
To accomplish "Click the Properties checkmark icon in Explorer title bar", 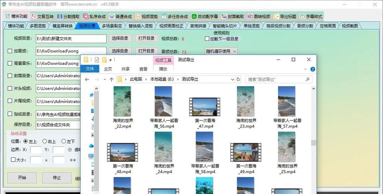I will 97,60.
